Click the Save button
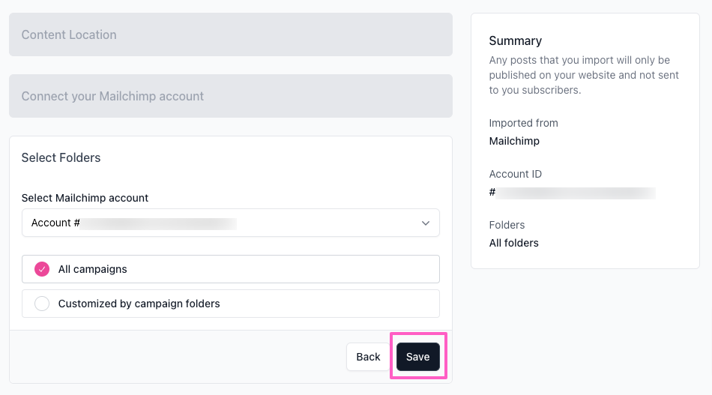712x395 pixels. [x=417, y=357]
